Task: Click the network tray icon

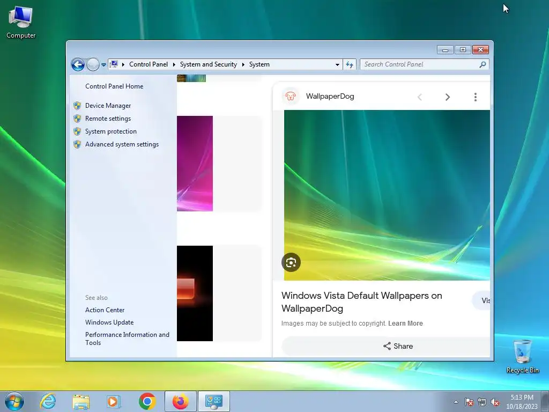Action: click(482, 402)
